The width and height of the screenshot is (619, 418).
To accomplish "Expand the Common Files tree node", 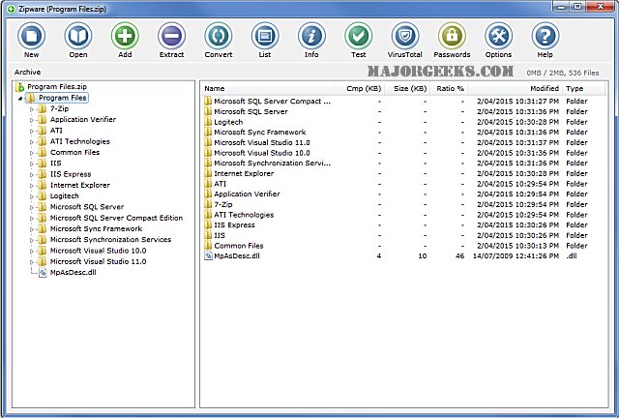I will click(x=32, y=153).
